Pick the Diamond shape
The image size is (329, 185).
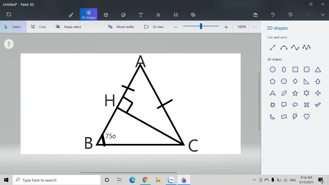(295, 81)
